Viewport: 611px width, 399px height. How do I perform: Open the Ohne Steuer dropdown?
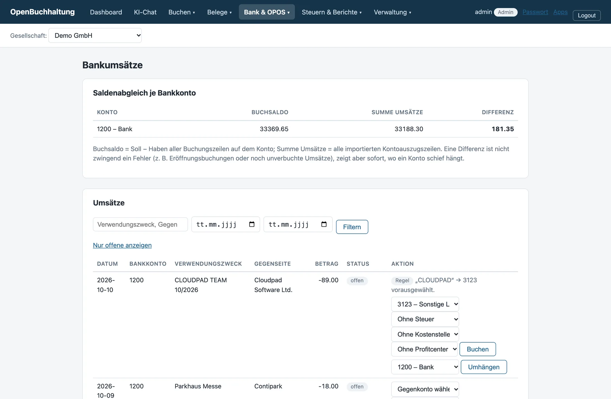coord(425,319)
